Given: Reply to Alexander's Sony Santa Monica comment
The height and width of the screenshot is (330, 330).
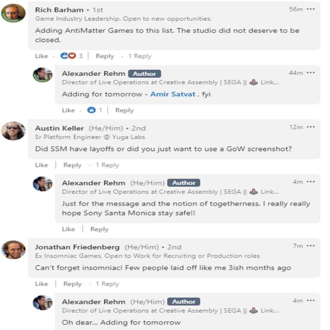Looking at the screenshot, I should (x=99, y=229).
